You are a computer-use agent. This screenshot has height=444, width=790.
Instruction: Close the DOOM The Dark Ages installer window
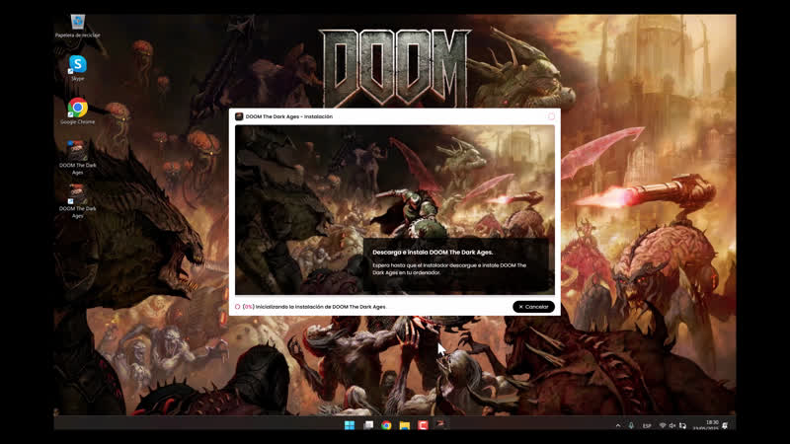point(551,116)
